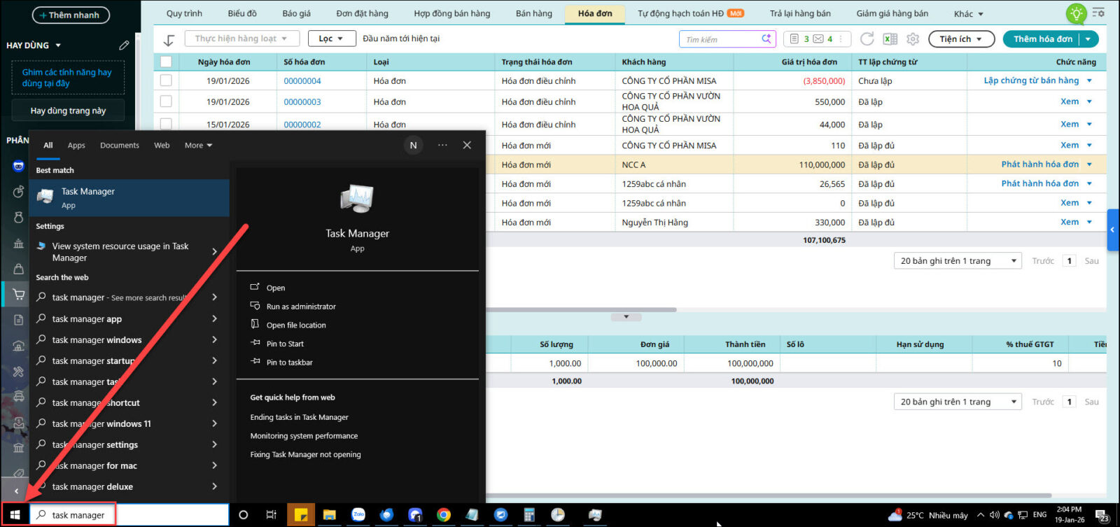Check the box for invoice 00000004
Viewport: 1120px width, 527px height.
(166, 80)
